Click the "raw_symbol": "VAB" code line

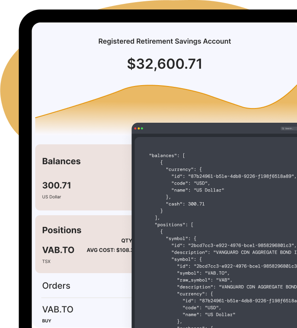[204, 280]
